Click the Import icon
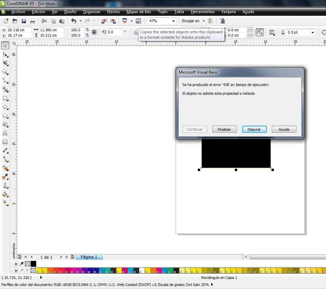This screenshot has width=326, height=289. click(104, 21)
